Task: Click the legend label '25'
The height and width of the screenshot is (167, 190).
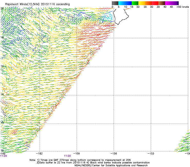Action: 145,7
